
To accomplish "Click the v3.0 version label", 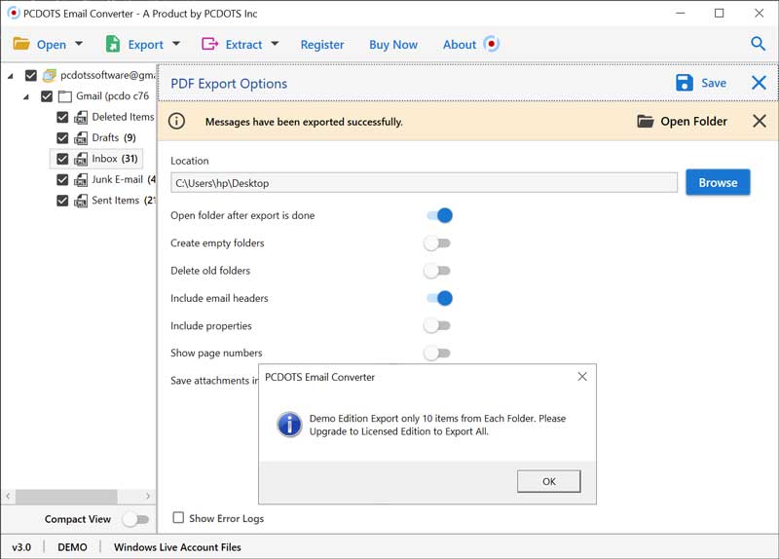I will (21, 547).
